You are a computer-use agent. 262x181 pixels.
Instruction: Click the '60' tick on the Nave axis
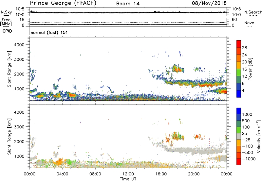tap(234, 20)
